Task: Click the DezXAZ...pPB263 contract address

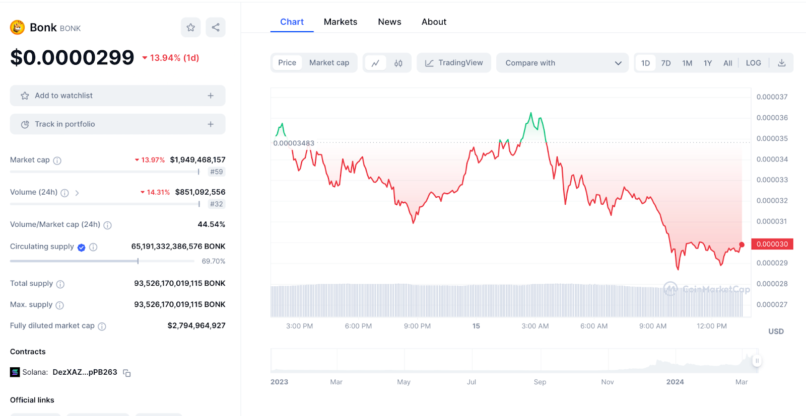Action: 85,372
